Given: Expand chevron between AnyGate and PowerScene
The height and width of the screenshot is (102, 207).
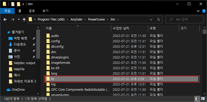Looking at the screenshot, I should pyautogui.click(x=85, y=19).
